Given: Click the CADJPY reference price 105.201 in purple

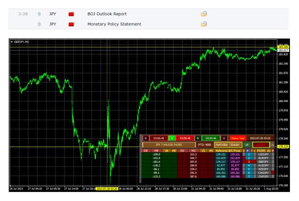Looking at the screenshot, I should (235, 173).
